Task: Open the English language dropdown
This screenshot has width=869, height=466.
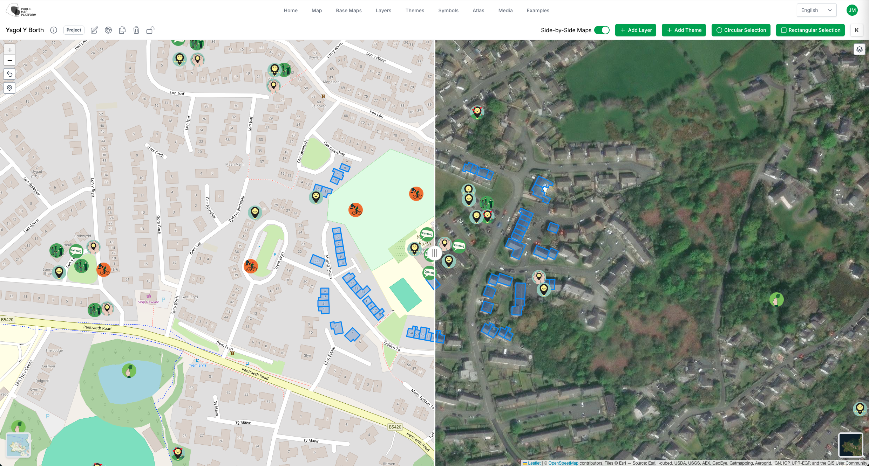Action: click(816, 10)
